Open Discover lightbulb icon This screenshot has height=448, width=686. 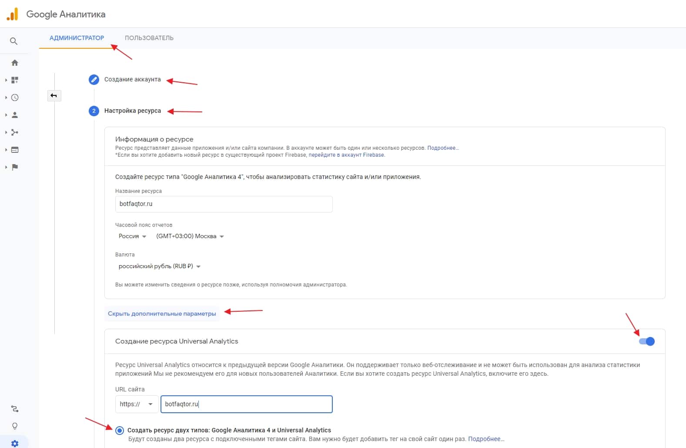15,426
